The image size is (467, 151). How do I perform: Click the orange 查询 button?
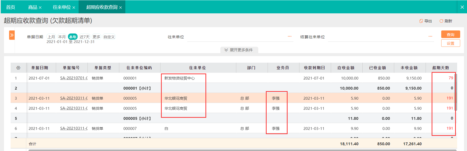[x=451, y=34]
